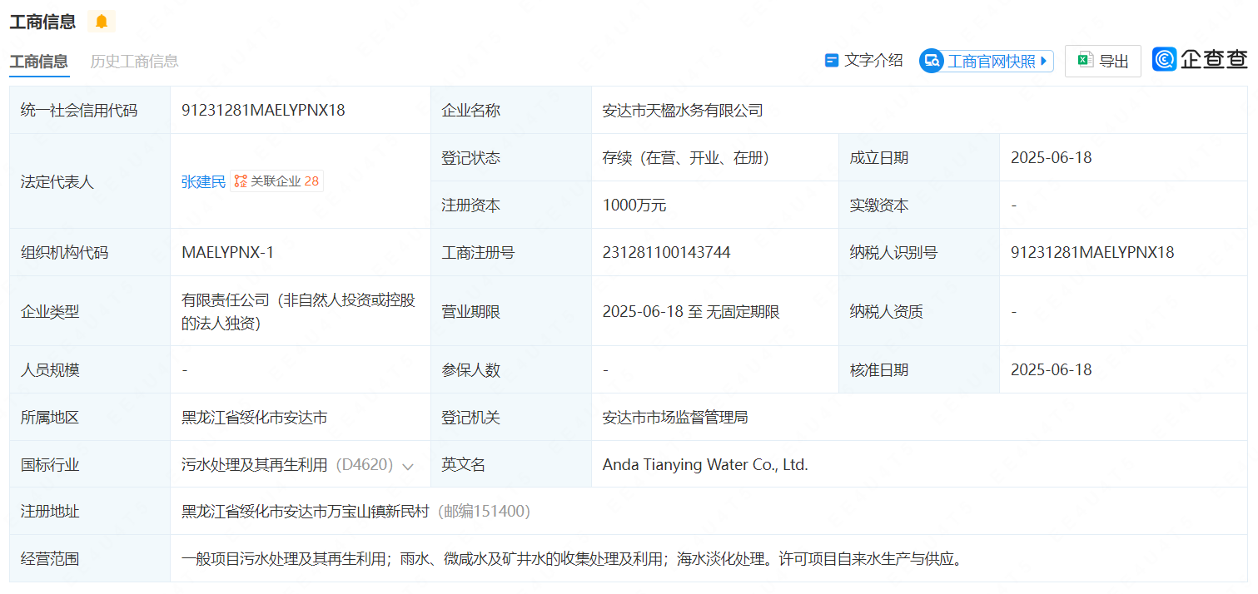The height and width of the screenshot is (594, 1258).
Task: Click region 黑龙江省绥化市安达市
Action: [x=254, y=417]
